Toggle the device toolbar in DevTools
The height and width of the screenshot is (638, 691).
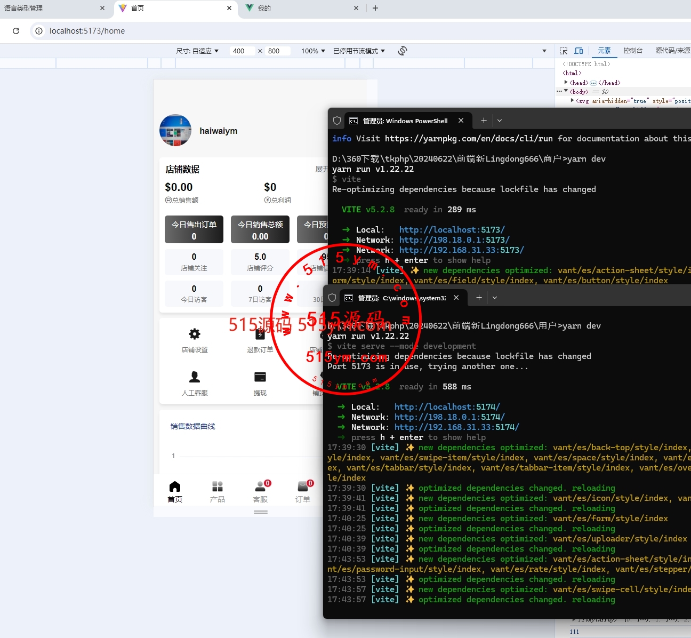578,51
